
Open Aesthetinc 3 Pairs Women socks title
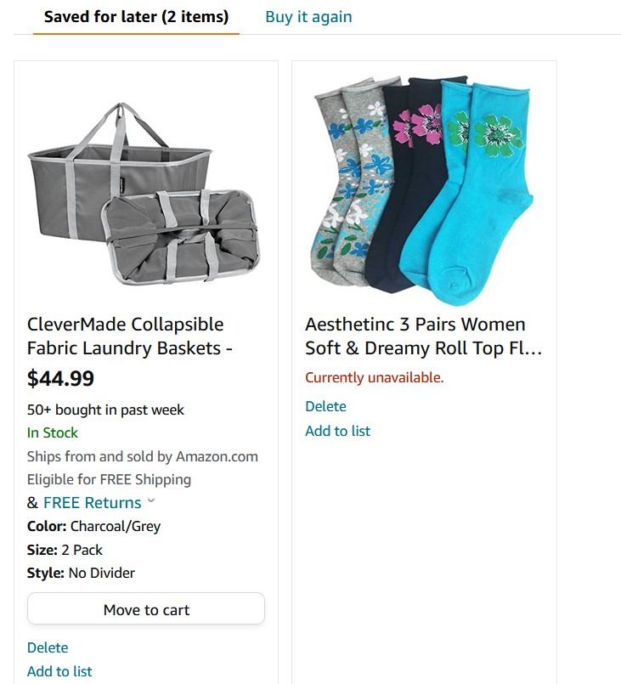coord(423,336)
